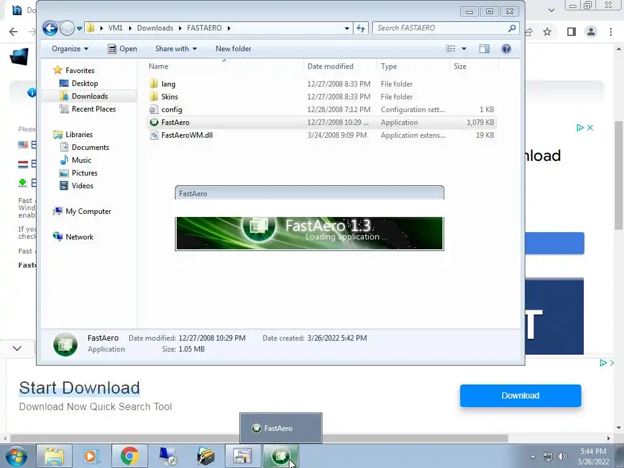Click VM1 in the address breadcrumb

pyautogui.click(x=115, y=28)
